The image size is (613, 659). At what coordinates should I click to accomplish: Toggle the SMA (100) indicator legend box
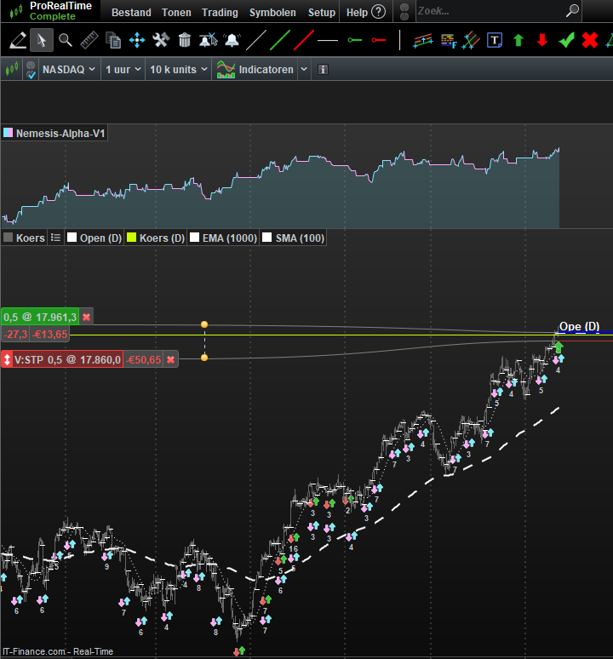(x=267, y=238)
